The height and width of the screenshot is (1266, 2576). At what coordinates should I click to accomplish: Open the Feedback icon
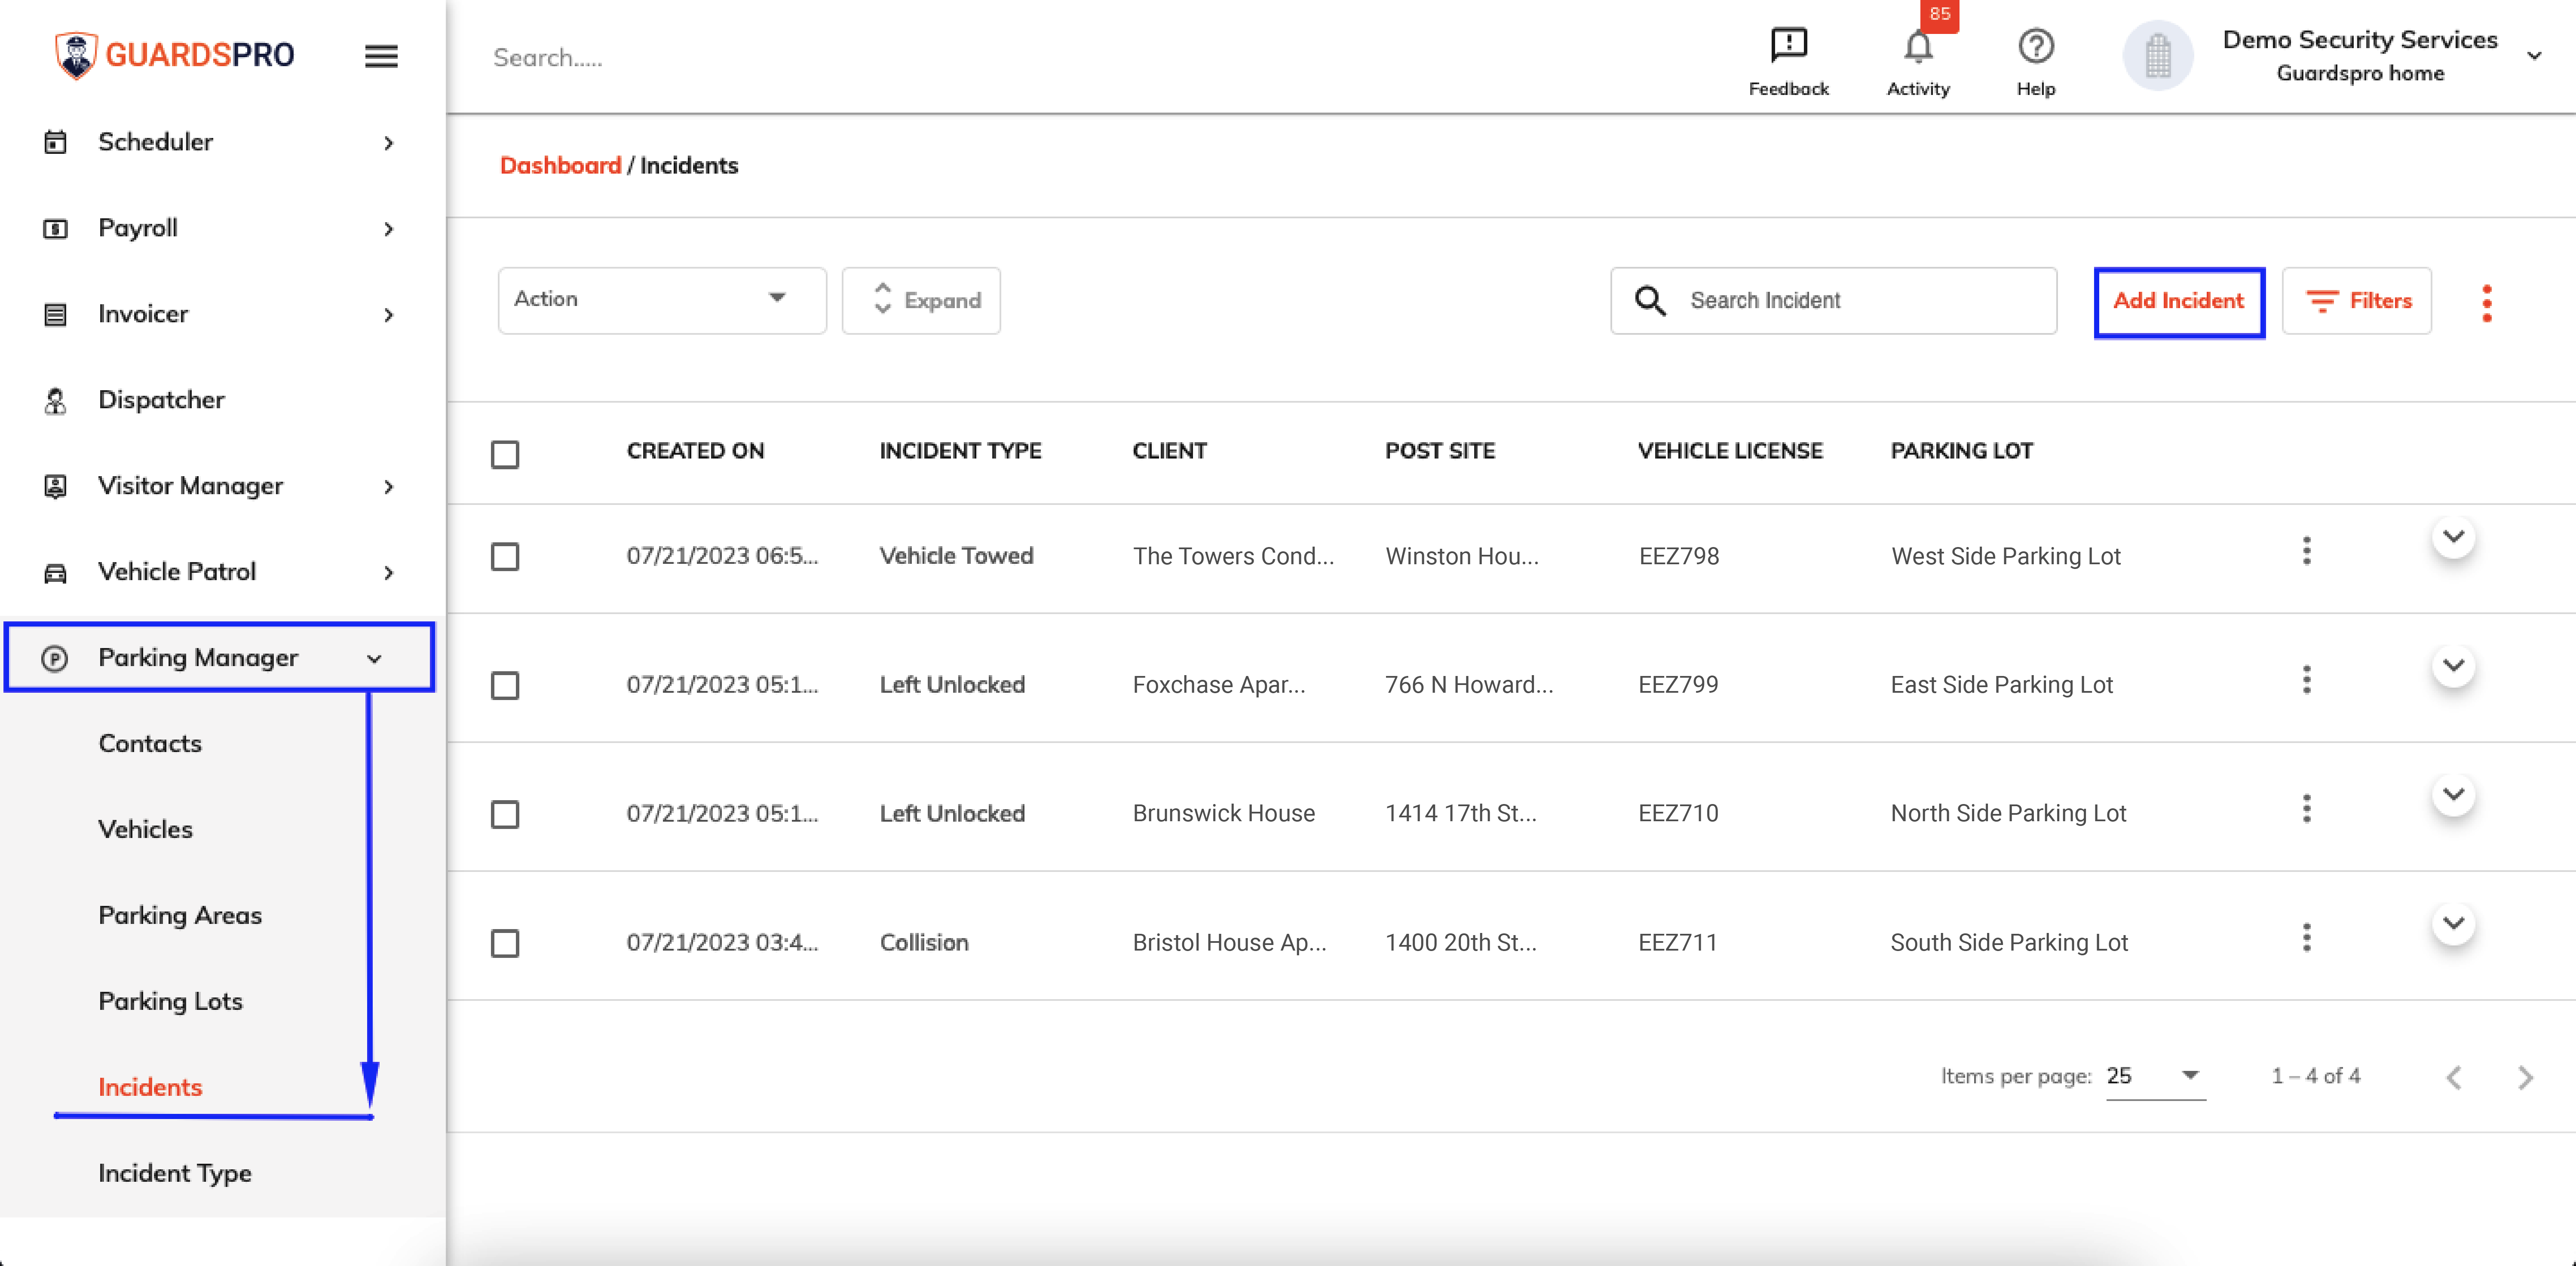coord(1788,45)
